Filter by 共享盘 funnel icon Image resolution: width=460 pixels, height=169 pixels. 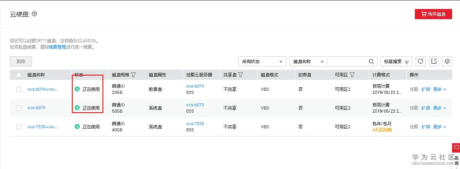[240, 75]
